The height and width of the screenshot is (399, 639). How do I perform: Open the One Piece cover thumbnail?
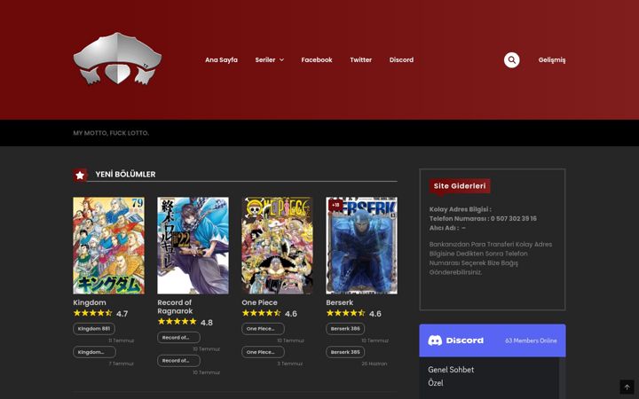[x=278, y=246]
